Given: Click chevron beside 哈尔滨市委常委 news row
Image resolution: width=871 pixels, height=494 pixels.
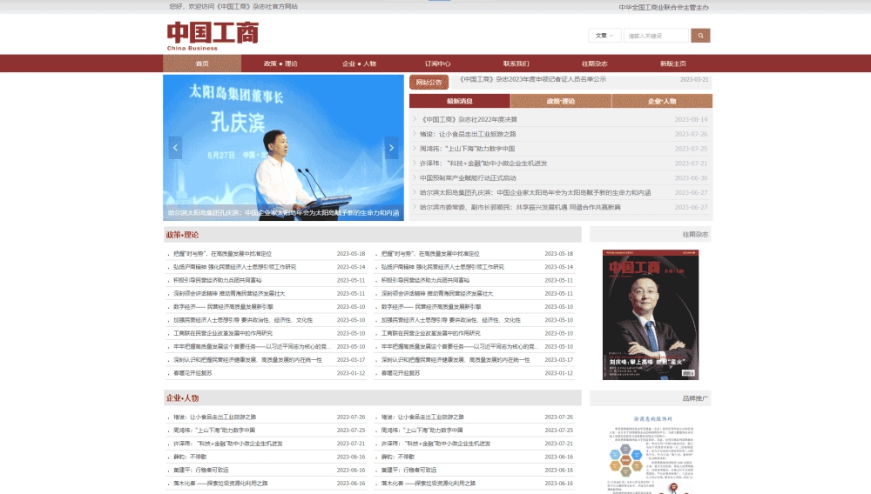Looking at the screenshot, I should [x=415, y=207].
